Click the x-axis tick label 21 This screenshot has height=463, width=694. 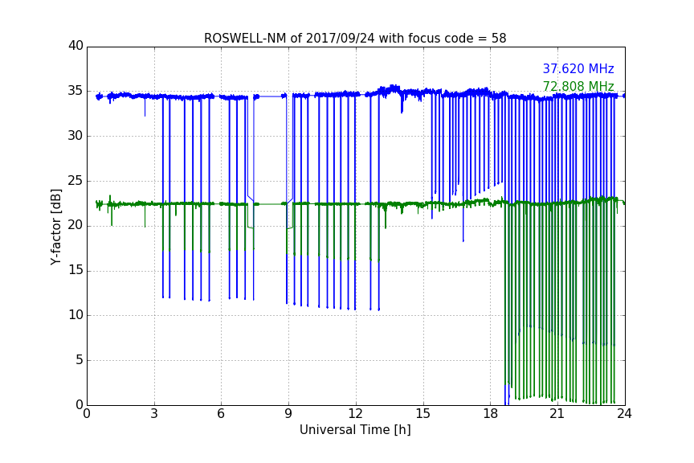[x=557, y=414]
